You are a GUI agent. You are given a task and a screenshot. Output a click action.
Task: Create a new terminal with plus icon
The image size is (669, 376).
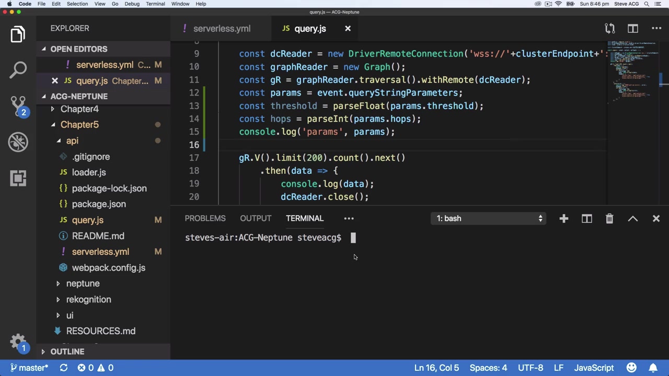(563, 219)
